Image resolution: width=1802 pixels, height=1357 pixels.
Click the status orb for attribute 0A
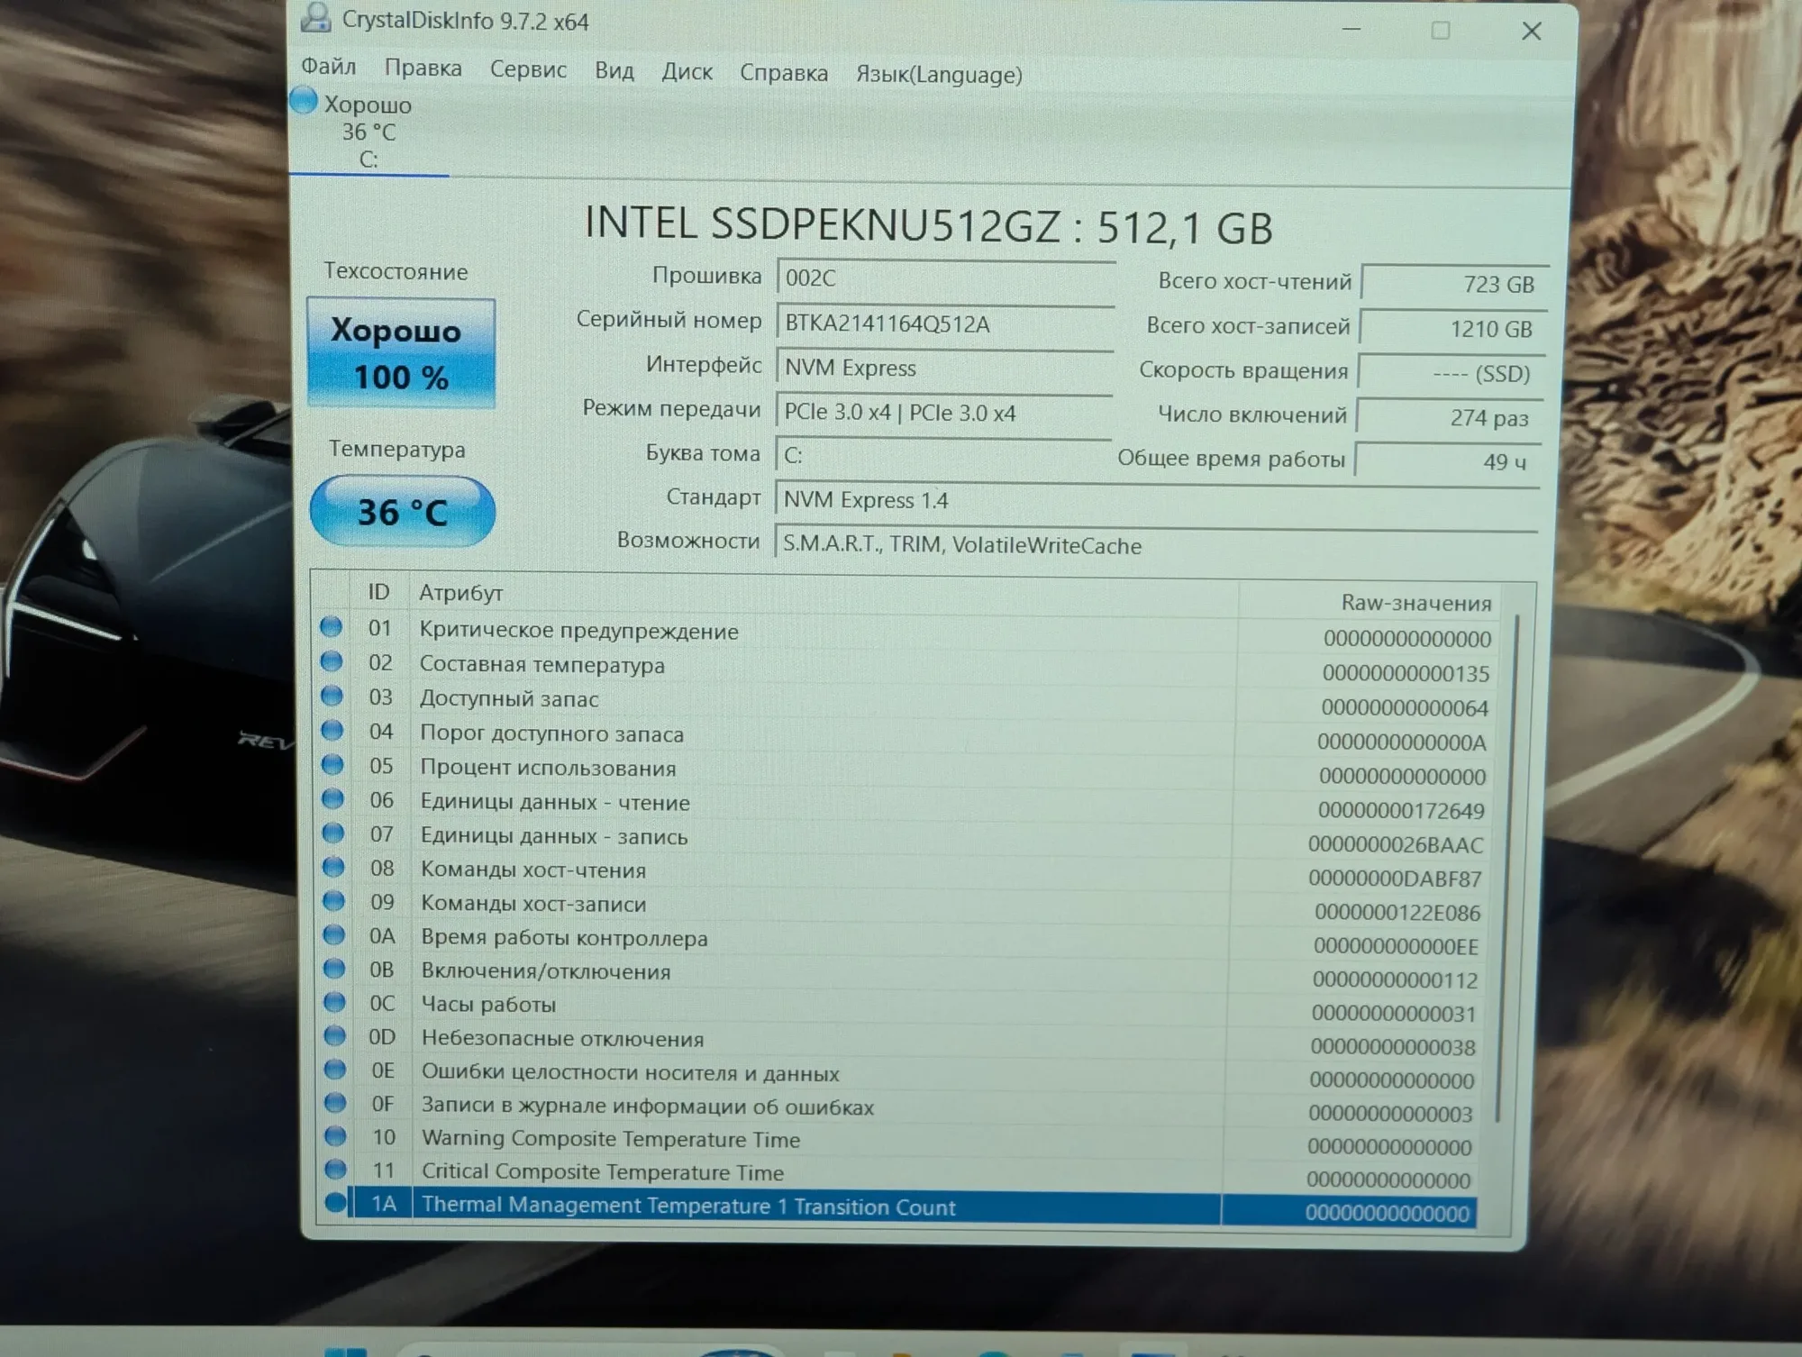(x=333, y=934)
